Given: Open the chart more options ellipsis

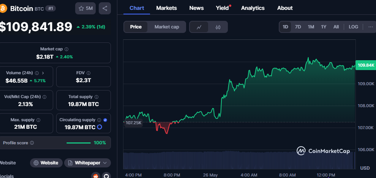Looking at the screenshot, I should tap(370, 27).
